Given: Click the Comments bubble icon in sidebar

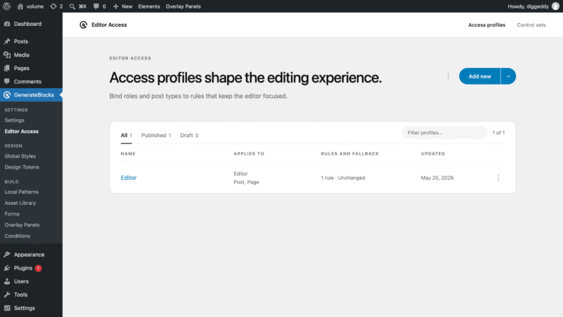Looking at the screenshot, I should tap(7, 81).
